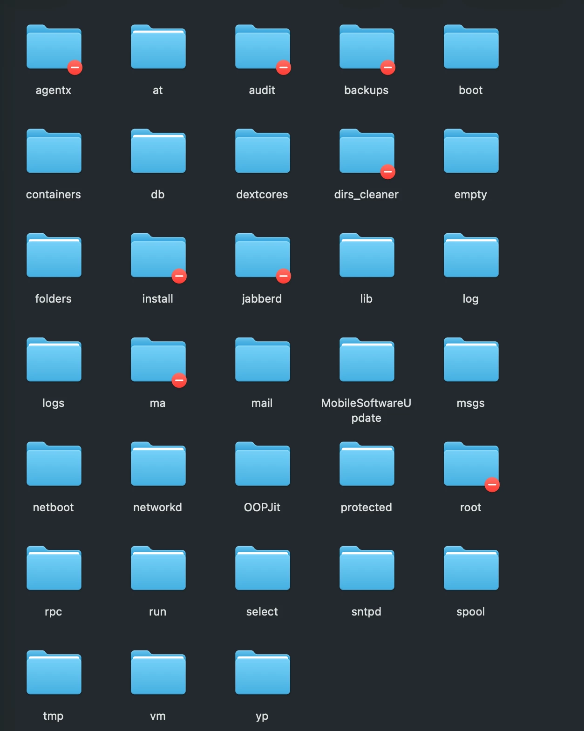Screen dimensions: 584x731
Task: Select the db folder icon
Action: click(158, 151)
